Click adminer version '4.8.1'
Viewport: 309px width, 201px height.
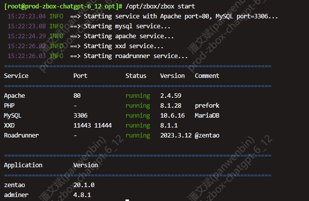[x=82, y=195]
